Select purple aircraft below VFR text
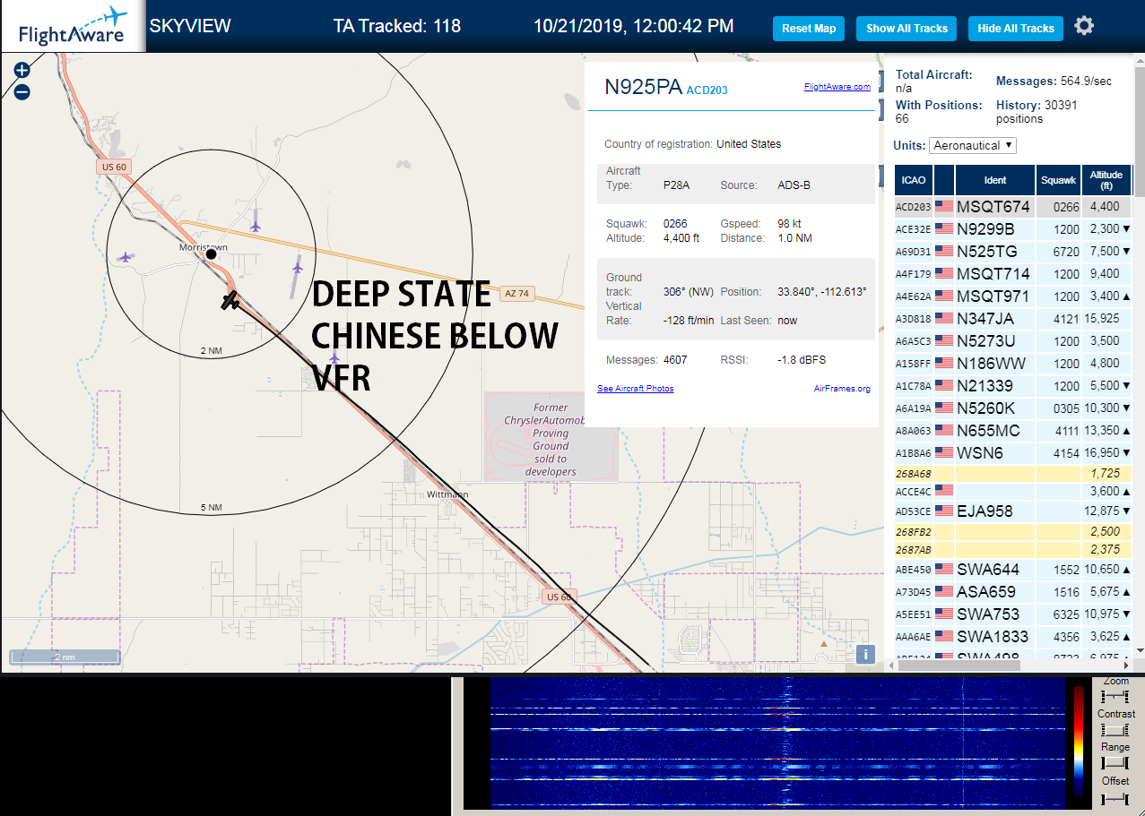 point(334,358)
